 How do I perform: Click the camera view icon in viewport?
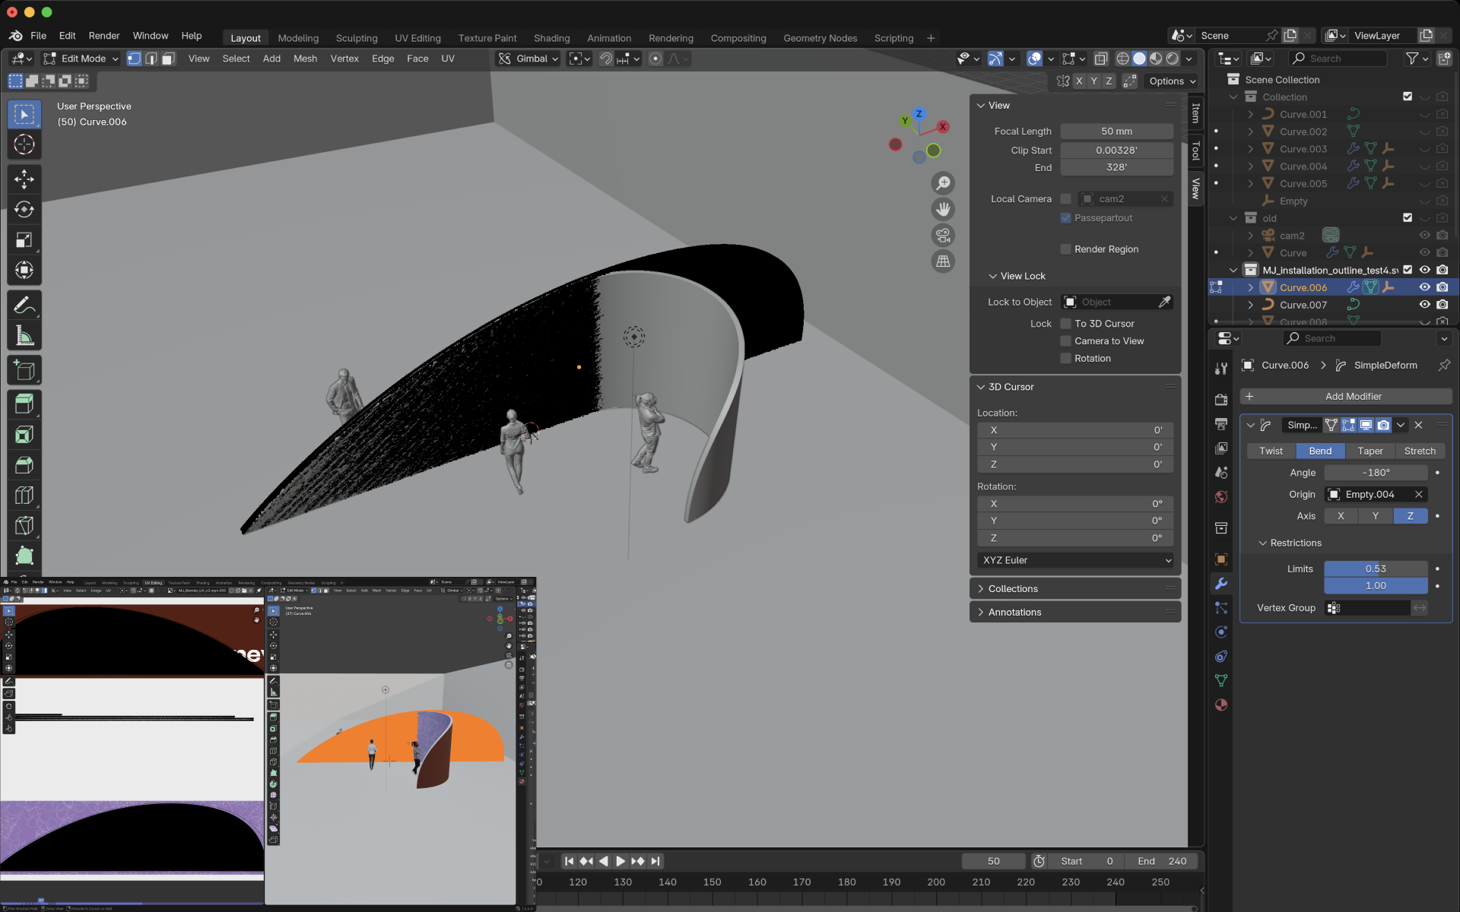943,236
